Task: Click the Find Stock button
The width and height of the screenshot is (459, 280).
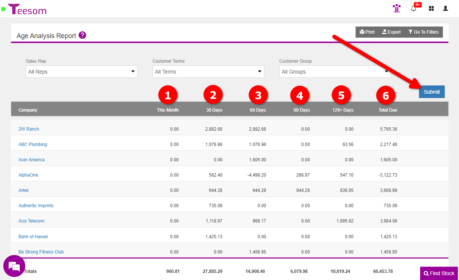Action: coord(439,273)
